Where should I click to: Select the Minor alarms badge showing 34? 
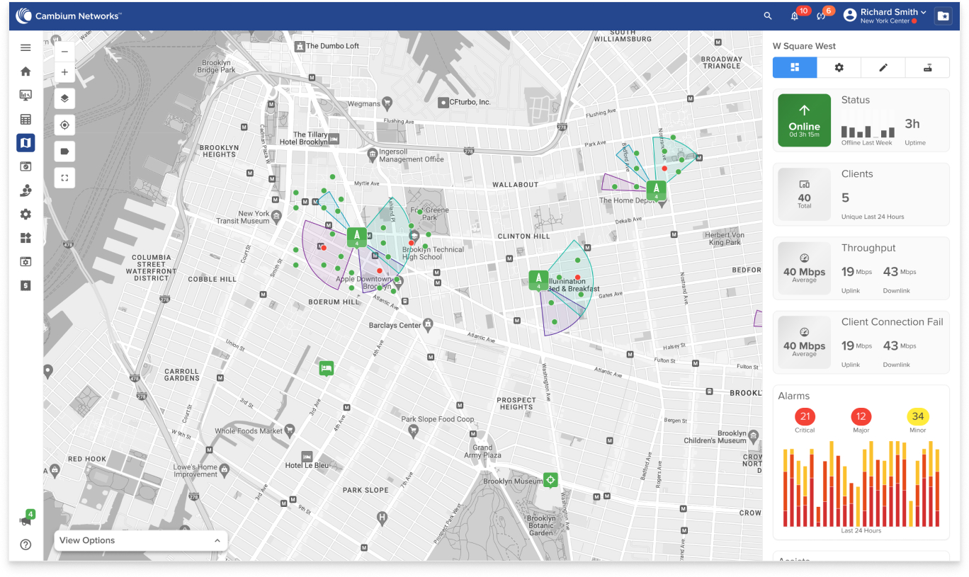click(x=918, y=416)
